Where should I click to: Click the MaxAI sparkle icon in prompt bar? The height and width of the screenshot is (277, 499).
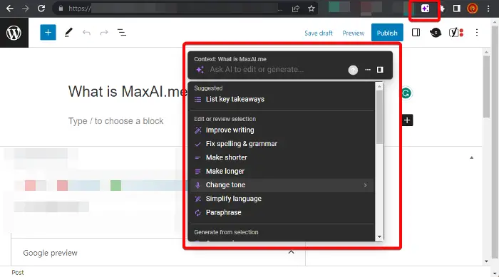(200, 70)
